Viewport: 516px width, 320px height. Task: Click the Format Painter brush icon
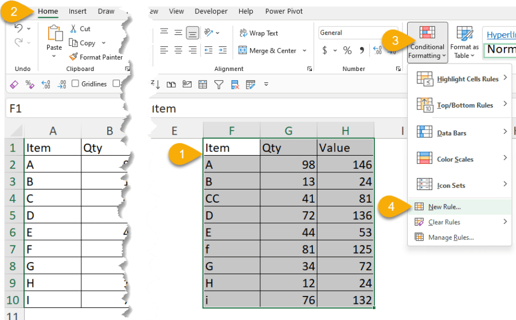(73, 57)
